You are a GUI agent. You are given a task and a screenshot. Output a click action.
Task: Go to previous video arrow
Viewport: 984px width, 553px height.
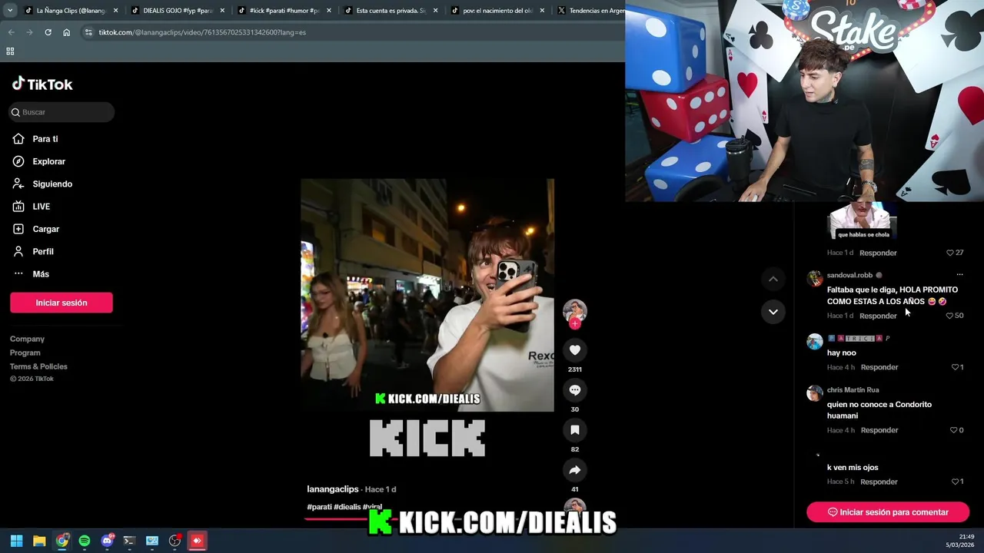click(x=773, y=279)
